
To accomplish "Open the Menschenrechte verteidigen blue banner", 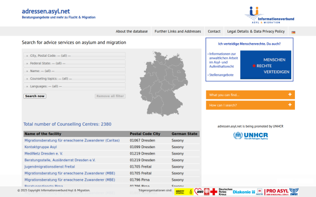I will [265, 65].
